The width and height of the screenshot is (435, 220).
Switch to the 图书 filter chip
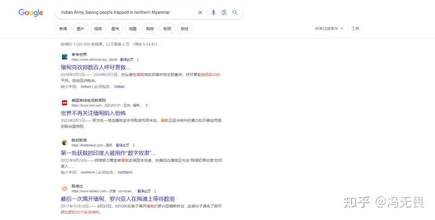[115, 28]
